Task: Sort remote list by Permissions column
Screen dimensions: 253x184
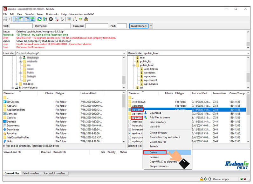Action: (x=219, y=93)
